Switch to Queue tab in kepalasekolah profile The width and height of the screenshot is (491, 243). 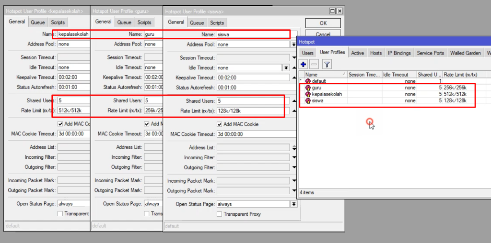pyautogui.click(x=37, y=22)
